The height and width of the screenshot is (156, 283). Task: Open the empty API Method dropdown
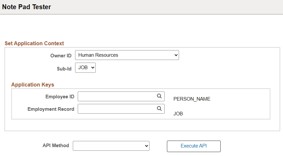[x=111, y=146]
